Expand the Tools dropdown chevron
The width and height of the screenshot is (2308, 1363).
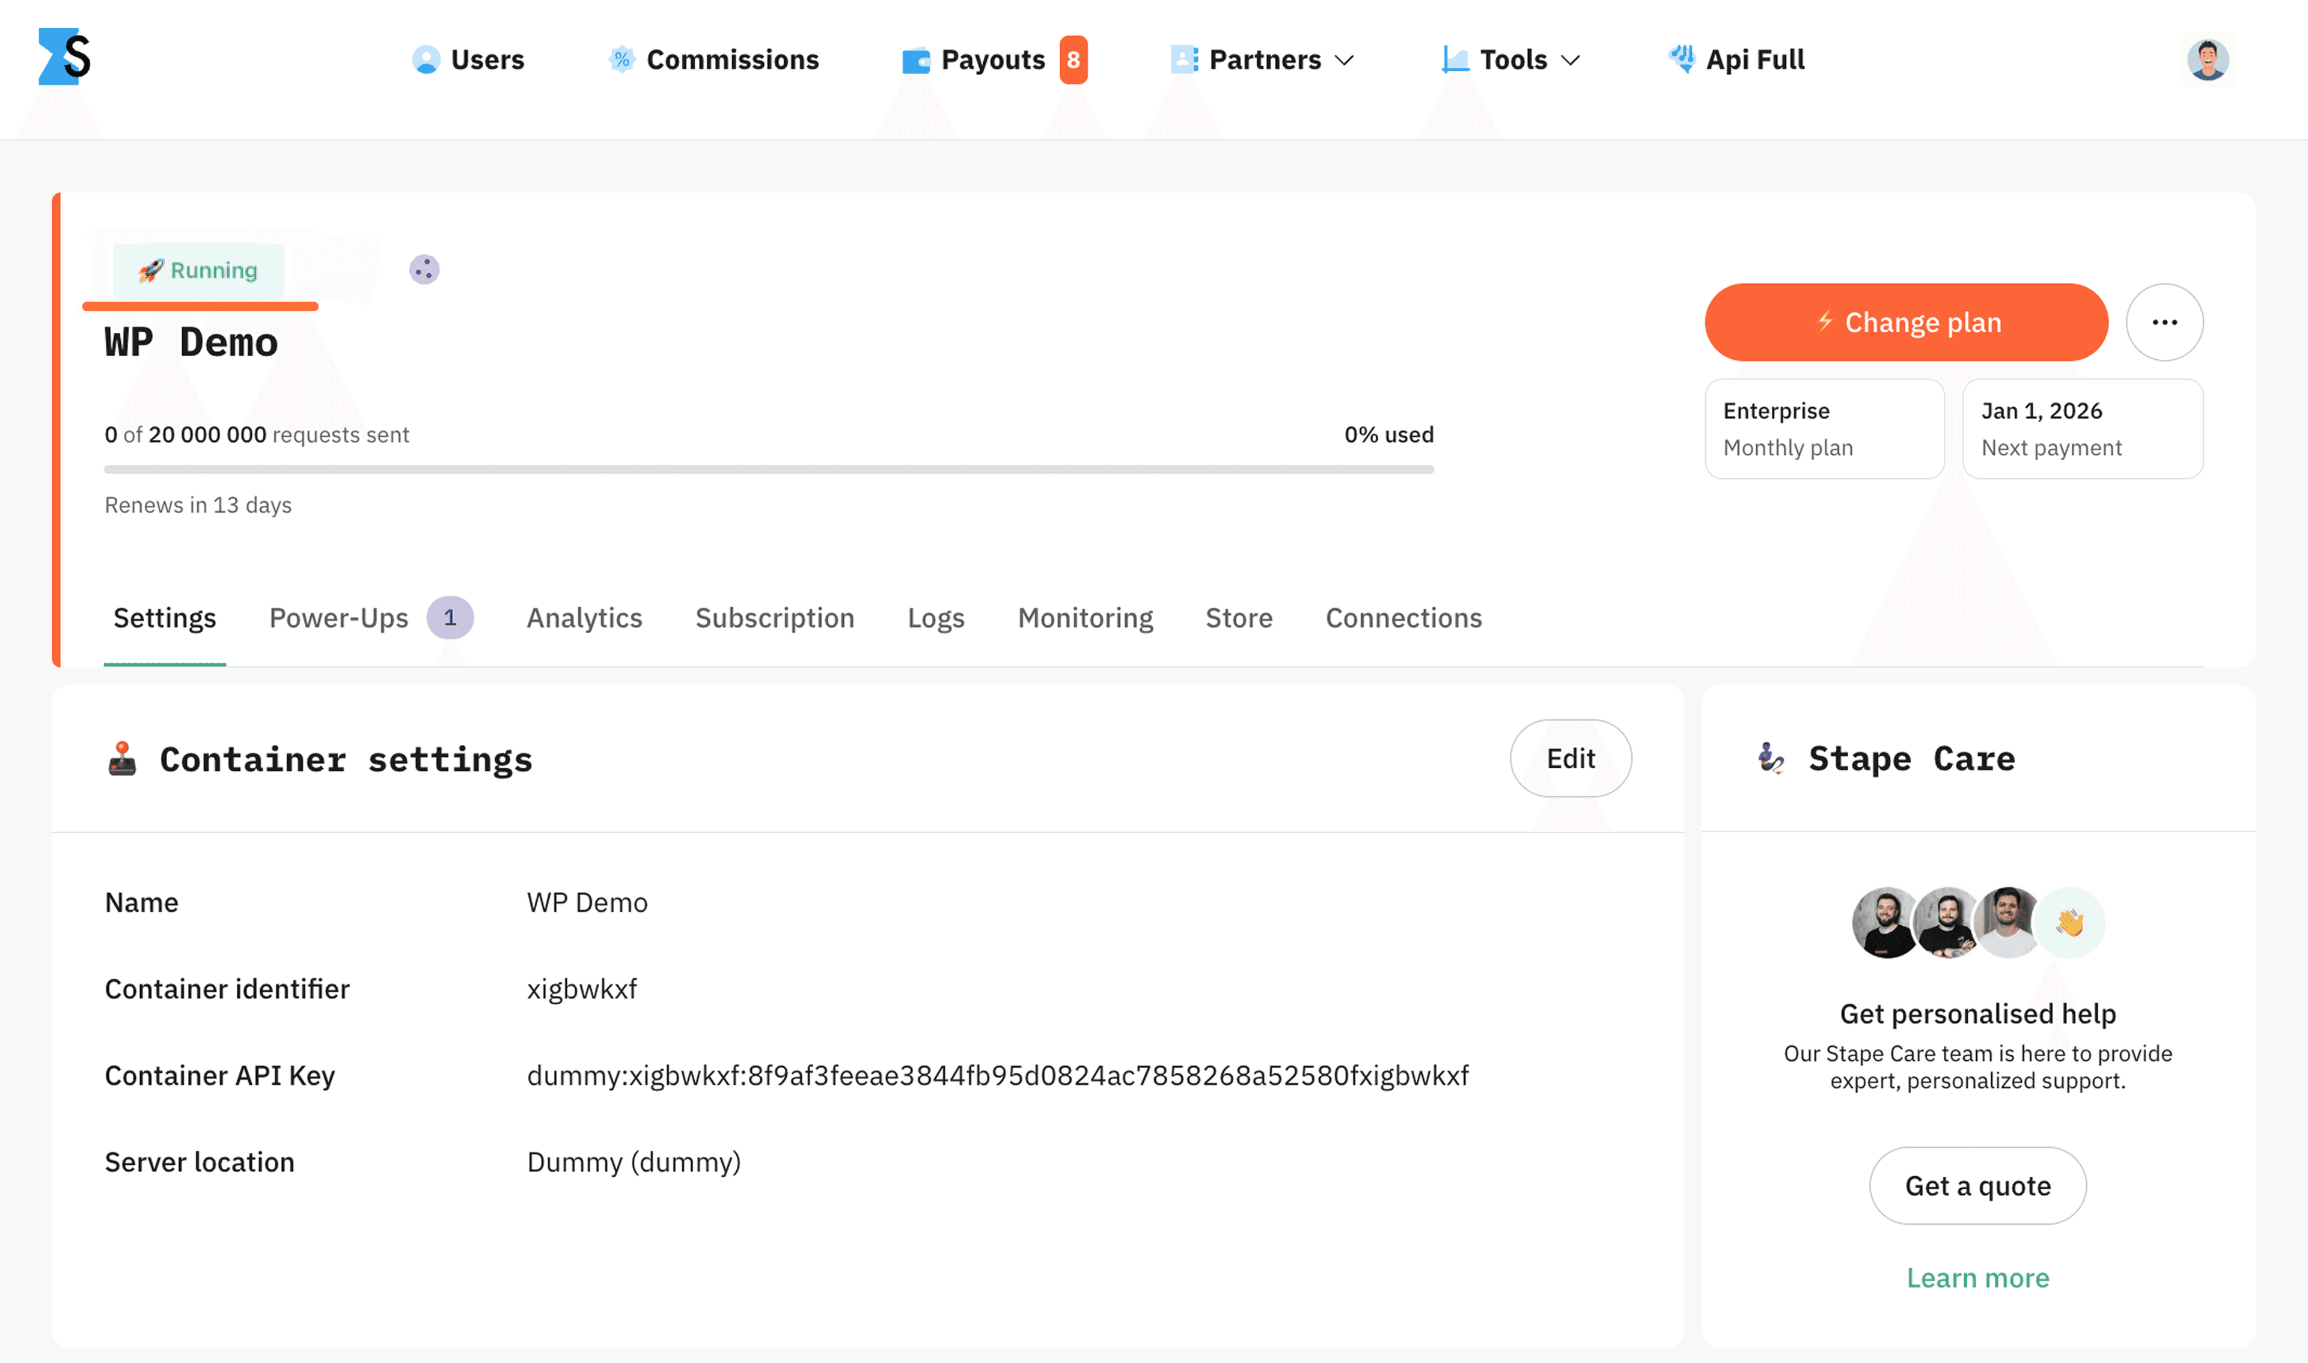pyautogui.click(x=1570, y=61)
